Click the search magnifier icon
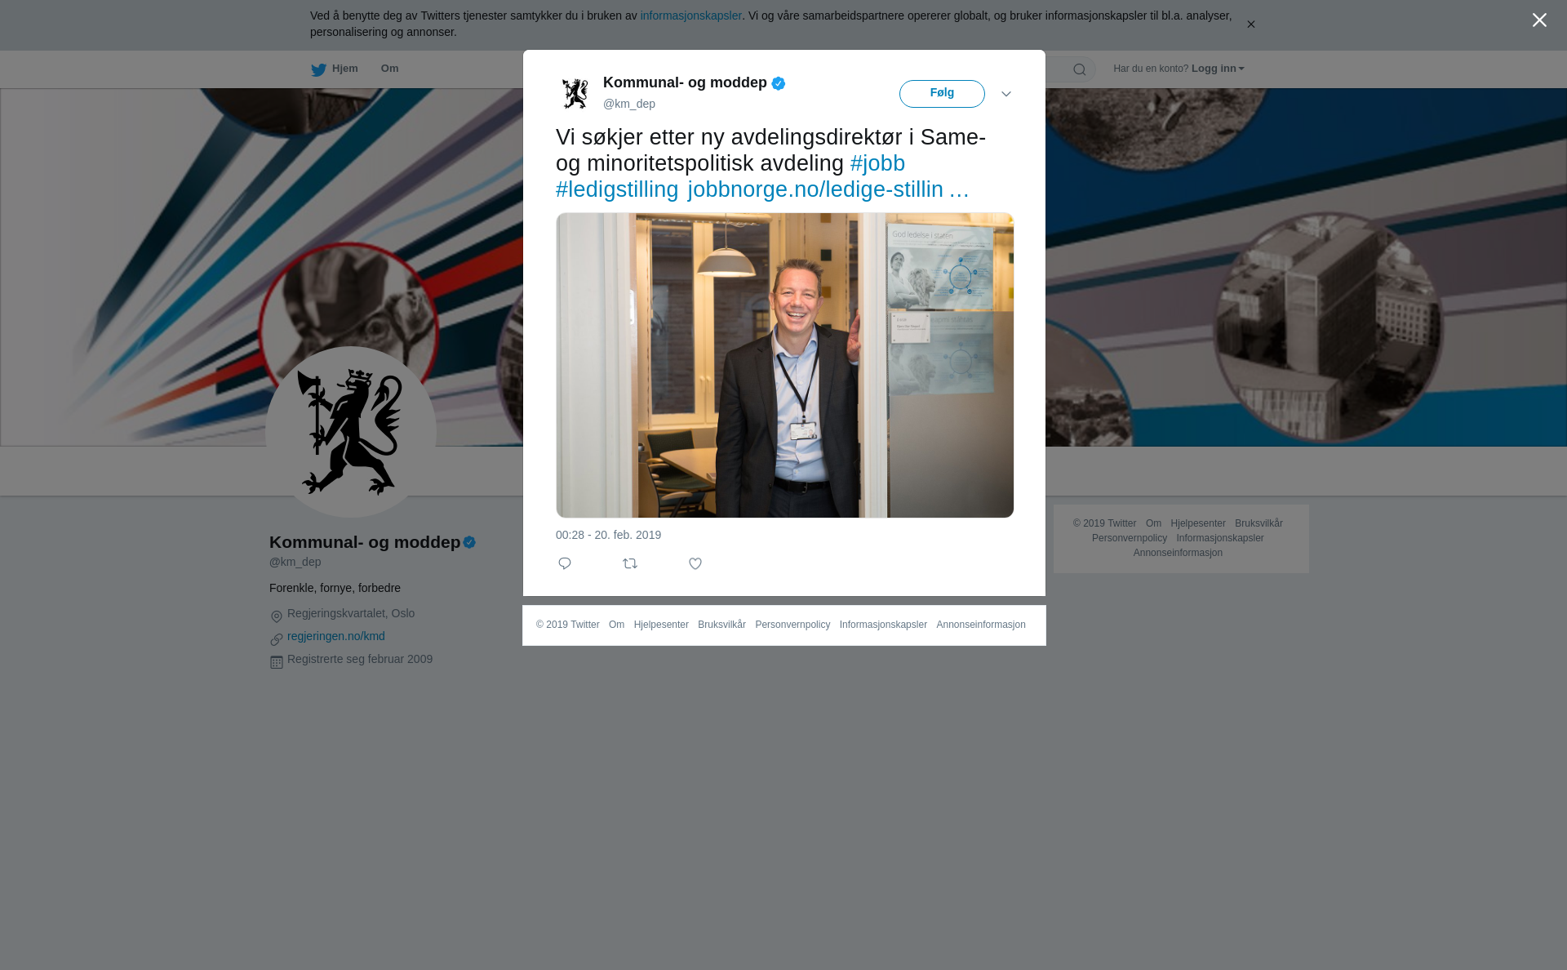This screenshot has height=970, width=1567. (1080, 69)
